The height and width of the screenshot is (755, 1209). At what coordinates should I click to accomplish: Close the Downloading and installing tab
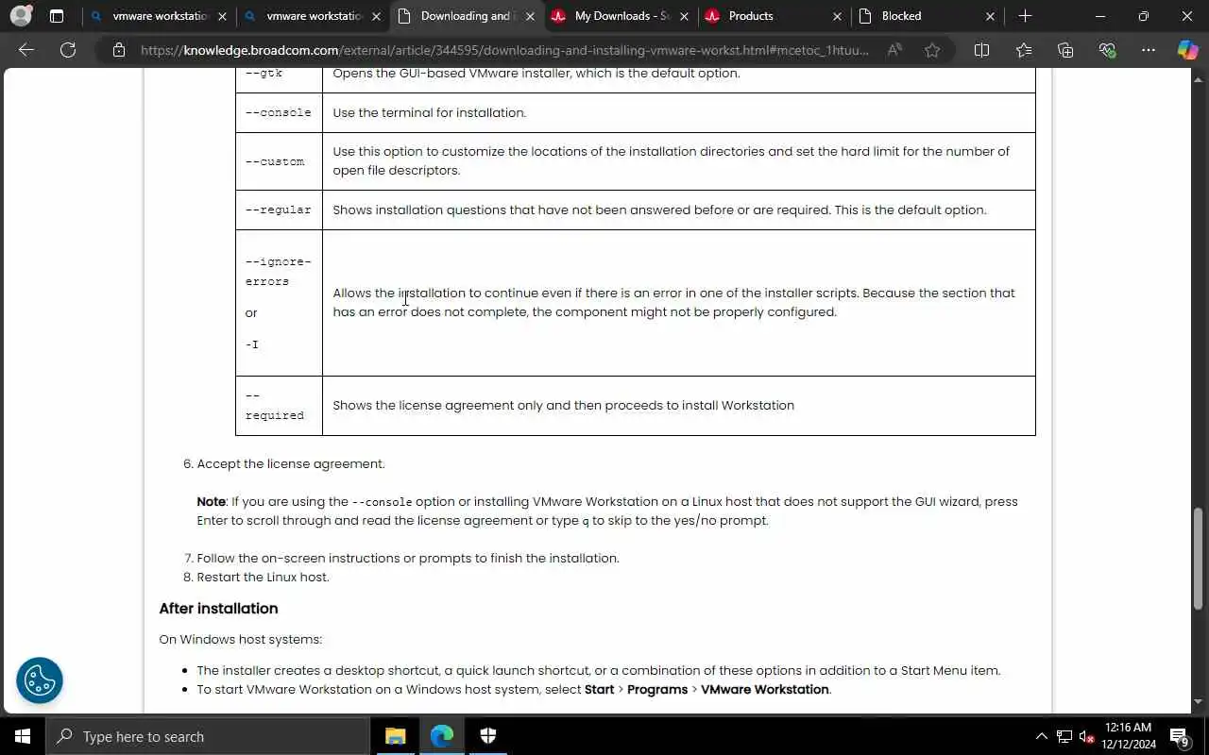(530, 16)
